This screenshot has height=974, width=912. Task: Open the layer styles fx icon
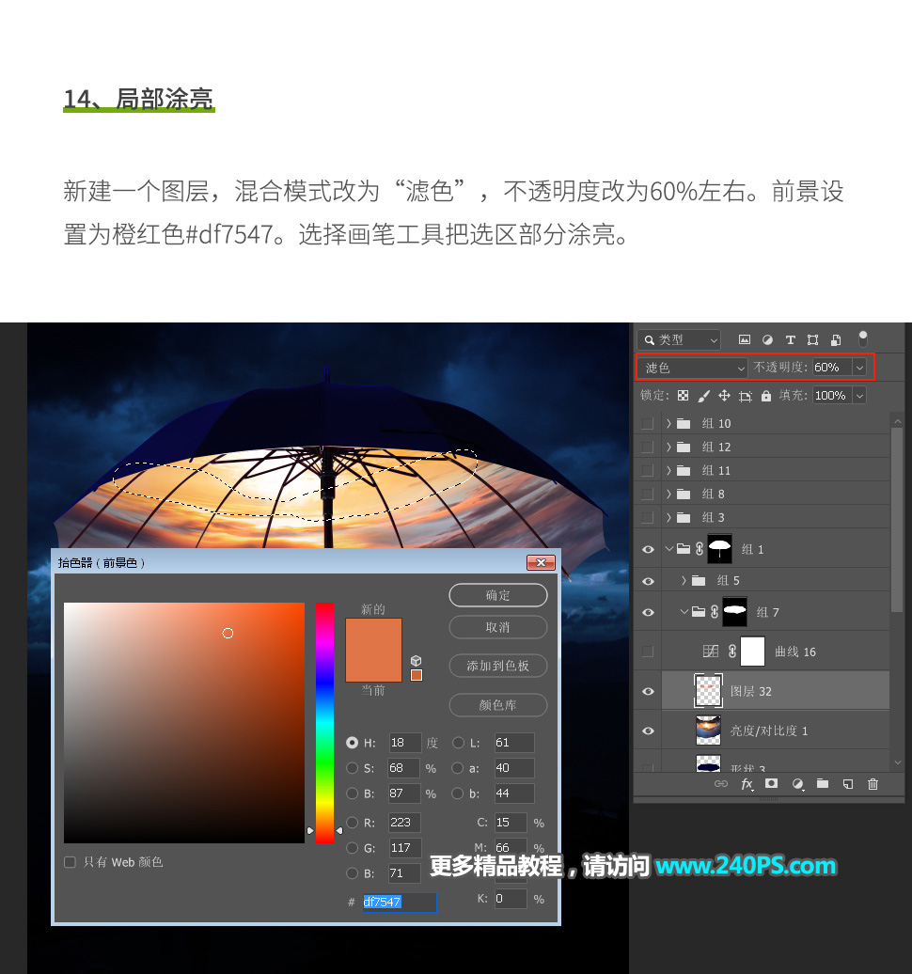coord(746,783)
